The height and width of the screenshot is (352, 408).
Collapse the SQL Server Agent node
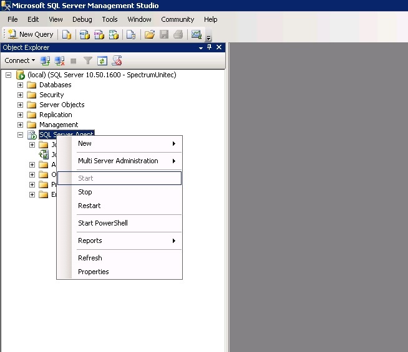[20, 135]
